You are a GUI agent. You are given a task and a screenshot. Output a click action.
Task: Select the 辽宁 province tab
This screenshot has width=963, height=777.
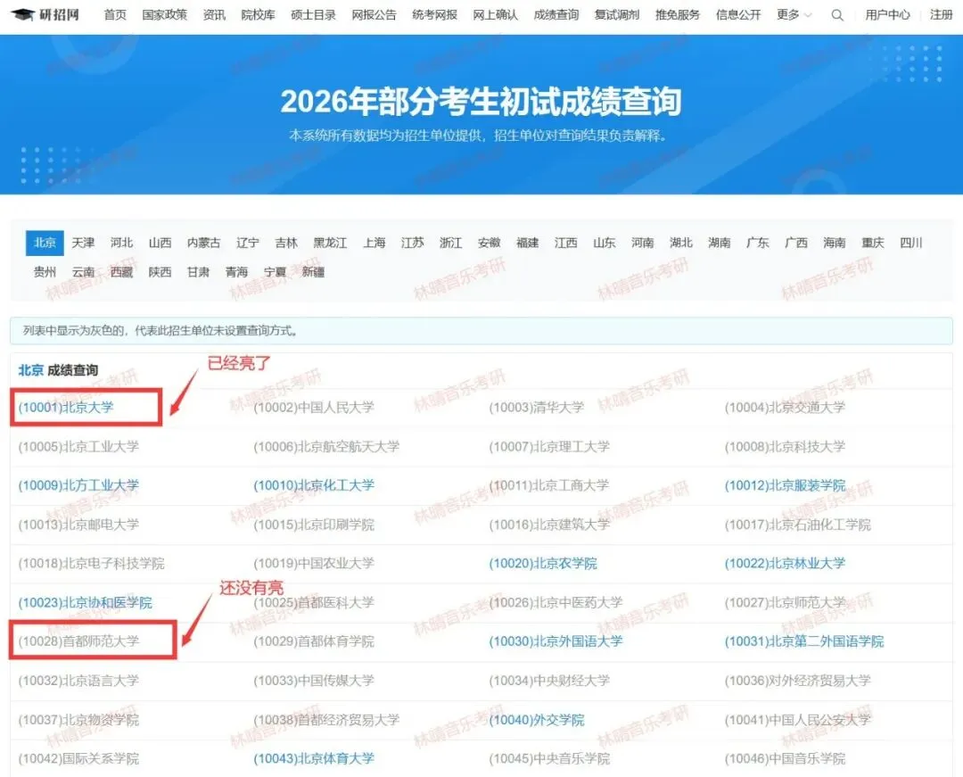coord(248,243)
